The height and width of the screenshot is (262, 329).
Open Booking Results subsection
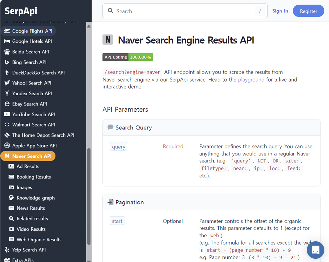click(34, 177)
